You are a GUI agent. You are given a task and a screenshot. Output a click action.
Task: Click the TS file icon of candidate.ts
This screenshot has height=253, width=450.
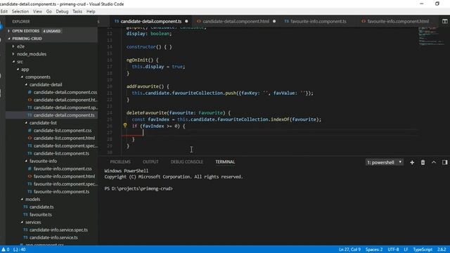coord(25,207)
